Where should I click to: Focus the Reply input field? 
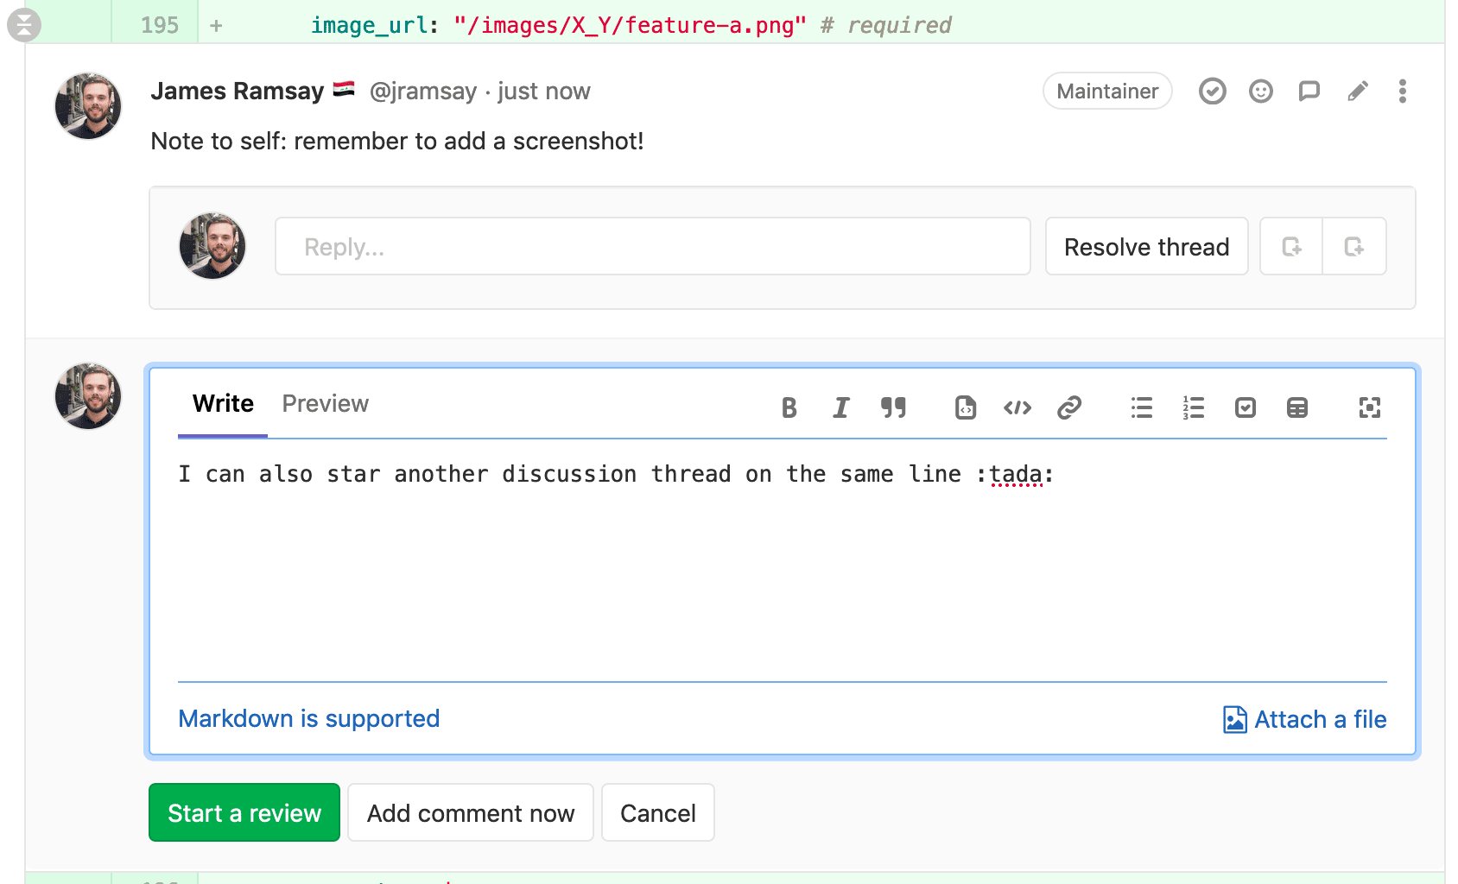[x=652, y=247]
